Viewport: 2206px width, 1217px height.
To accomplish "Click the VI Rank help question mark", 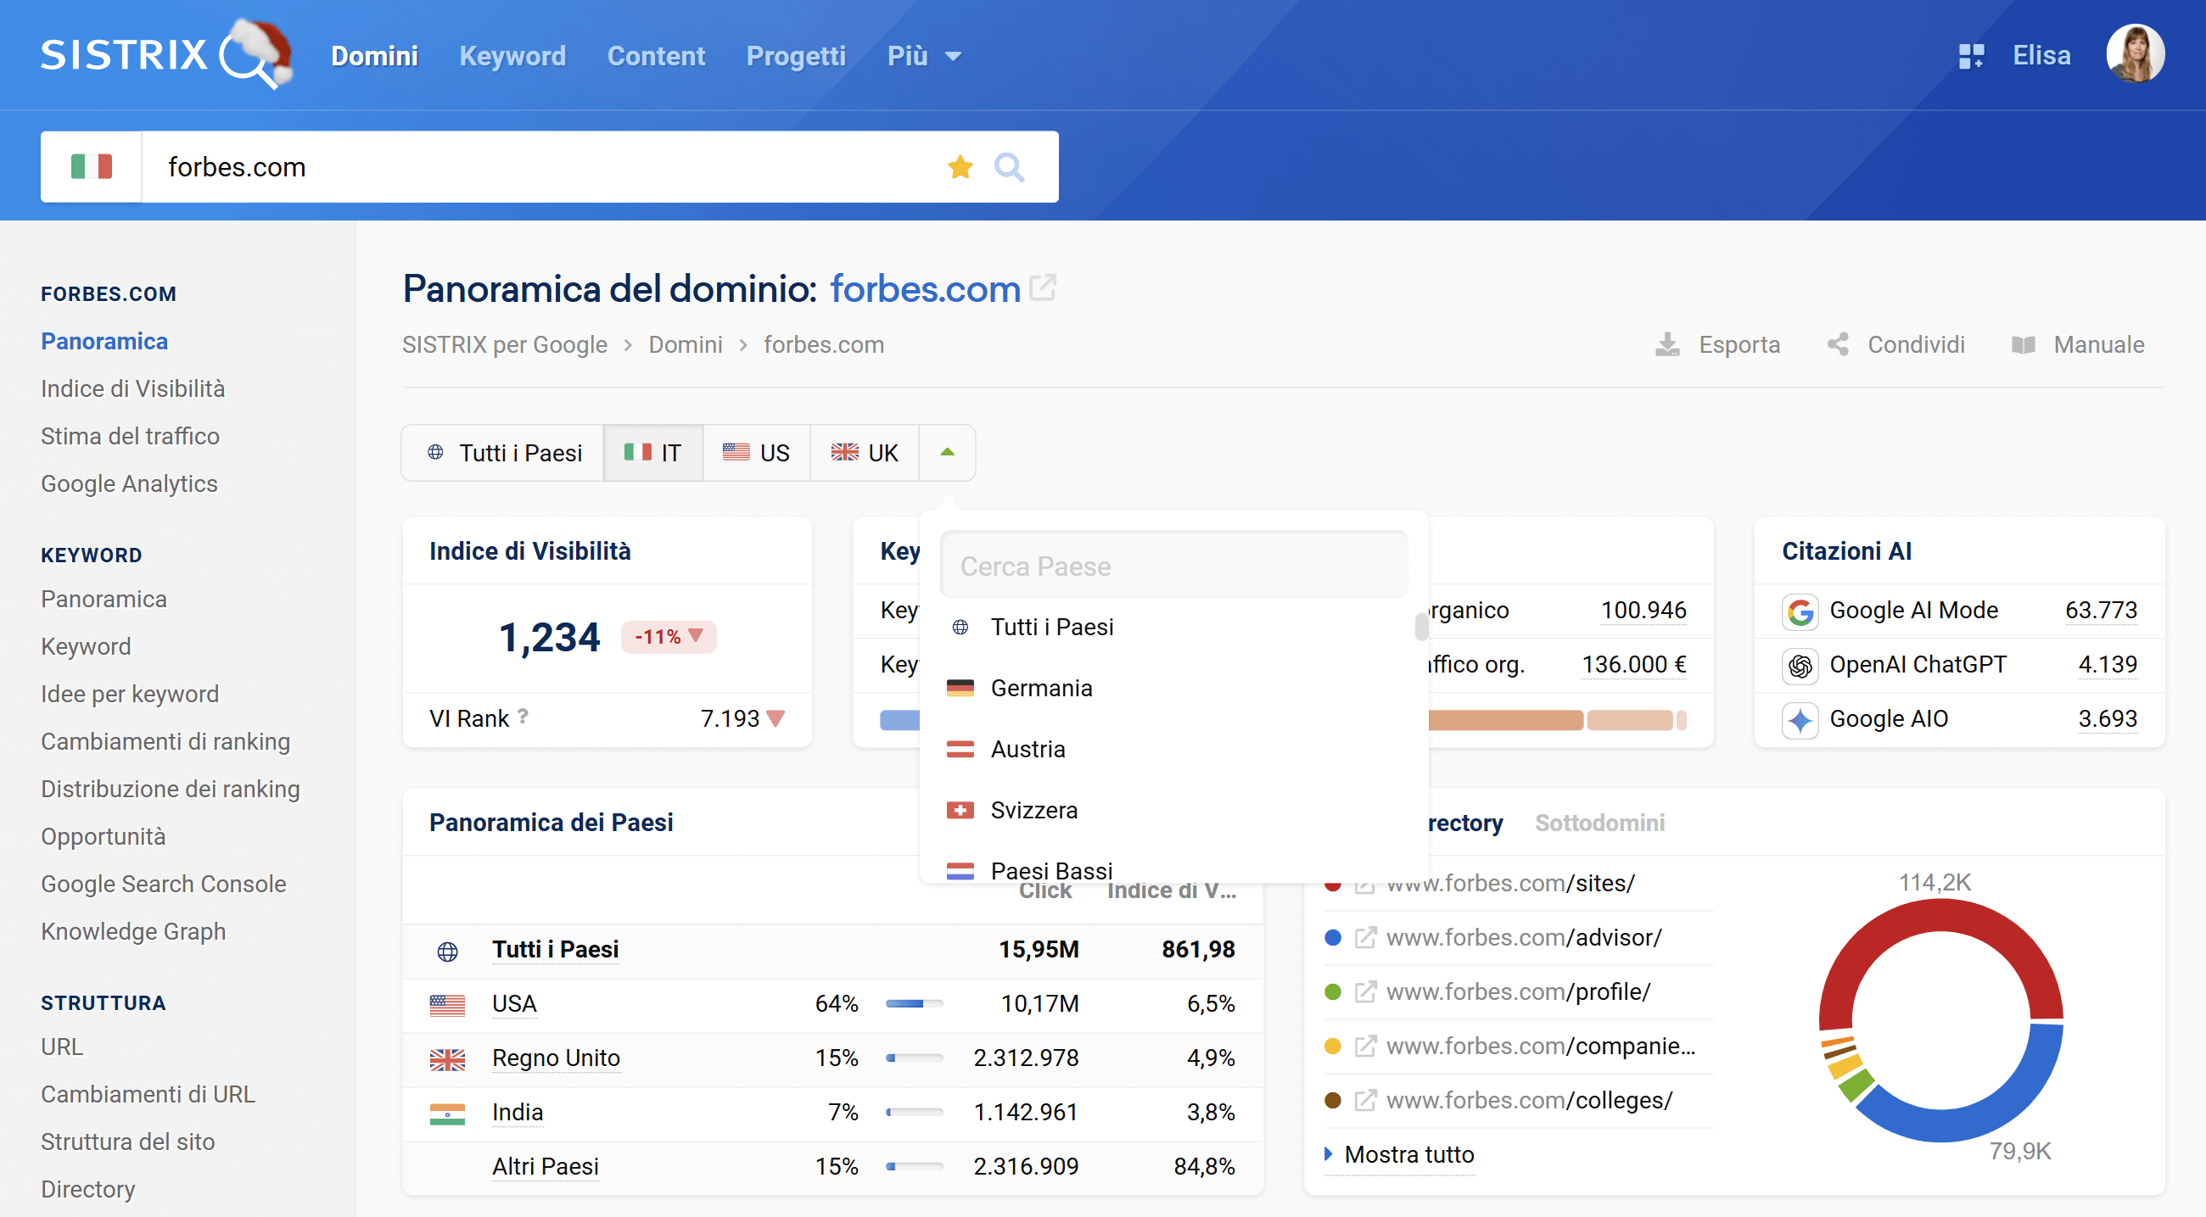I will point(523,717).
